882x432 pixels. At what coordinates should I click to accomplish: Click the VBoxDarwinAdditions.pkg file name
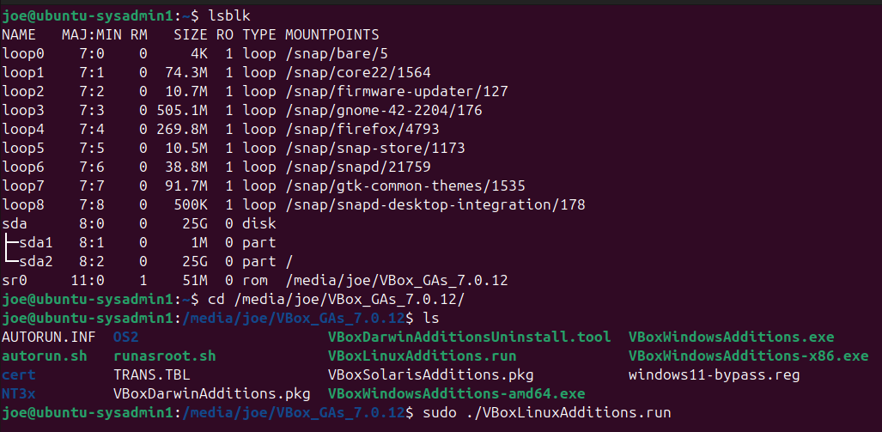pyautogui.click(x=211, y=393)
